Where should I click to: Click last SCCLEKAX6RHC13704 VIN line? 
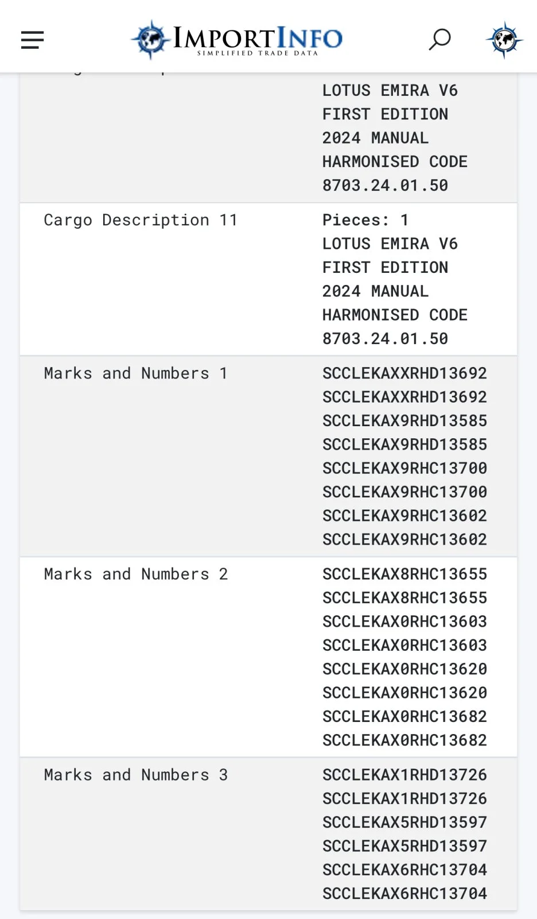[404, 894]
